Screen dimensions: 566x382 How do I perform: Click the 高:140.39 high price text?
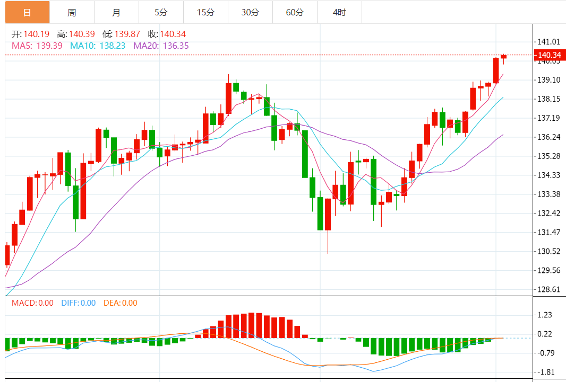(x=76, y=34)
